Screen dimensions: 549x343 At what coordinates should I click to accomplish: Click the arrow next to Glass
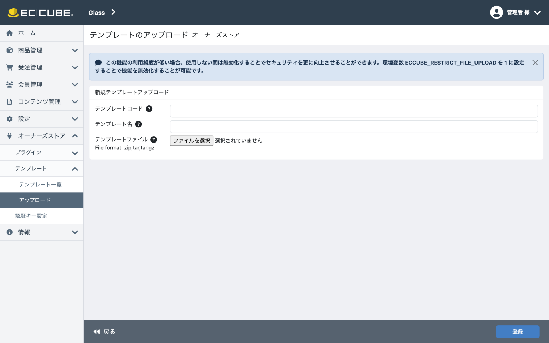pyautogui.click(x=113, y=12)
